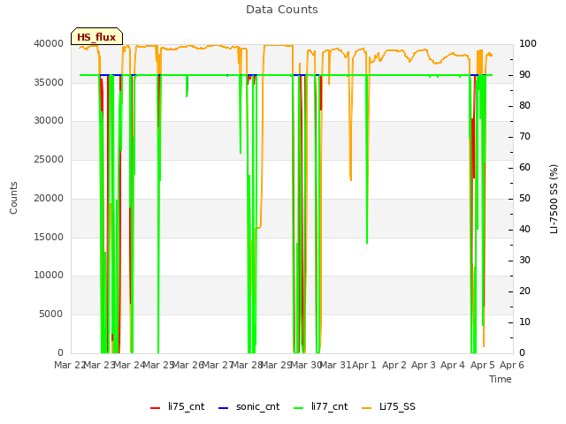
Task: Click the HS_flux label tag
Action: (x=96, y=36)
